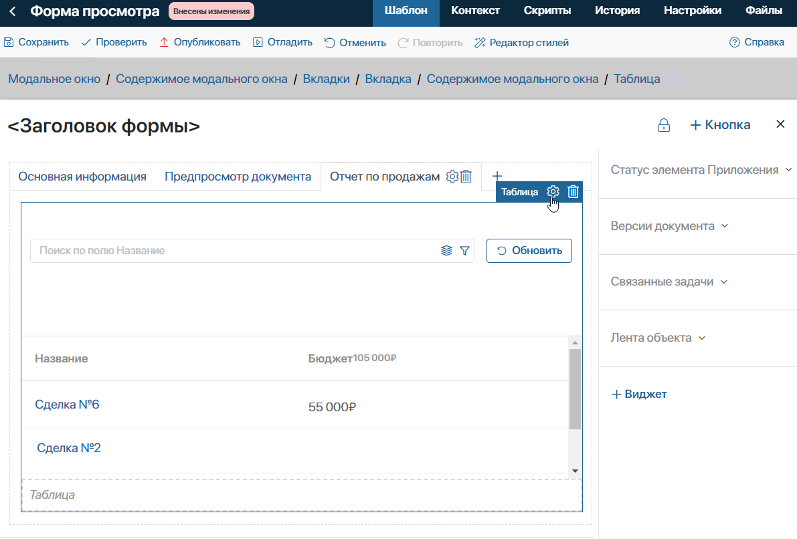The height and width of the screenshot is (539, 797).
Task: Open the Файлы tab
Action: click(x=764, y=11)
